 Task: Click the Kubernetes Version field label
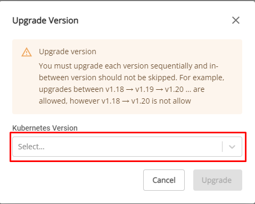point(45,128)
